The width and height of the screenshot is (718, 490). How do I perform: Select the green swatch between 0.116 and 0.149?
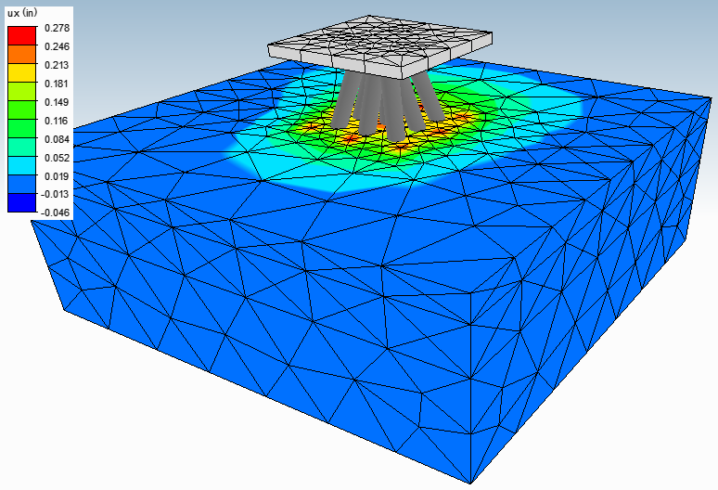tap(21, 110)
